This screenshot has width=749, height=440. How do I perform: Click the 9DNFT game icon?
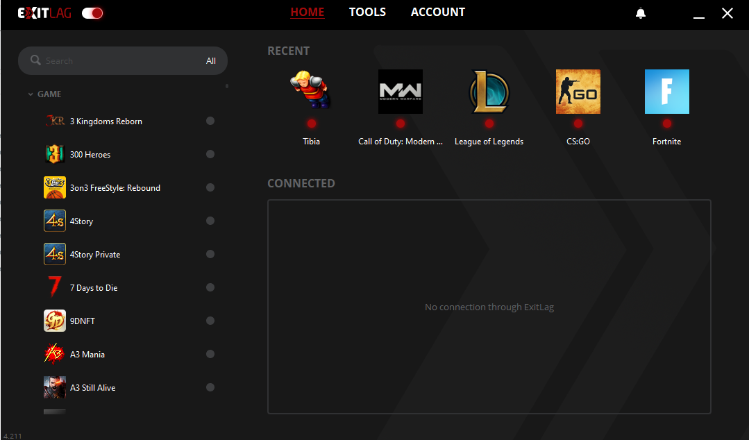click(x=55, y=321)
